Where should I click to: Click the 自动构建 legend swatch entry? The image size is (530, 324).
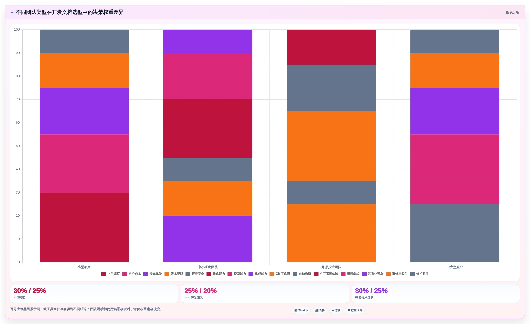click(302, 274)
